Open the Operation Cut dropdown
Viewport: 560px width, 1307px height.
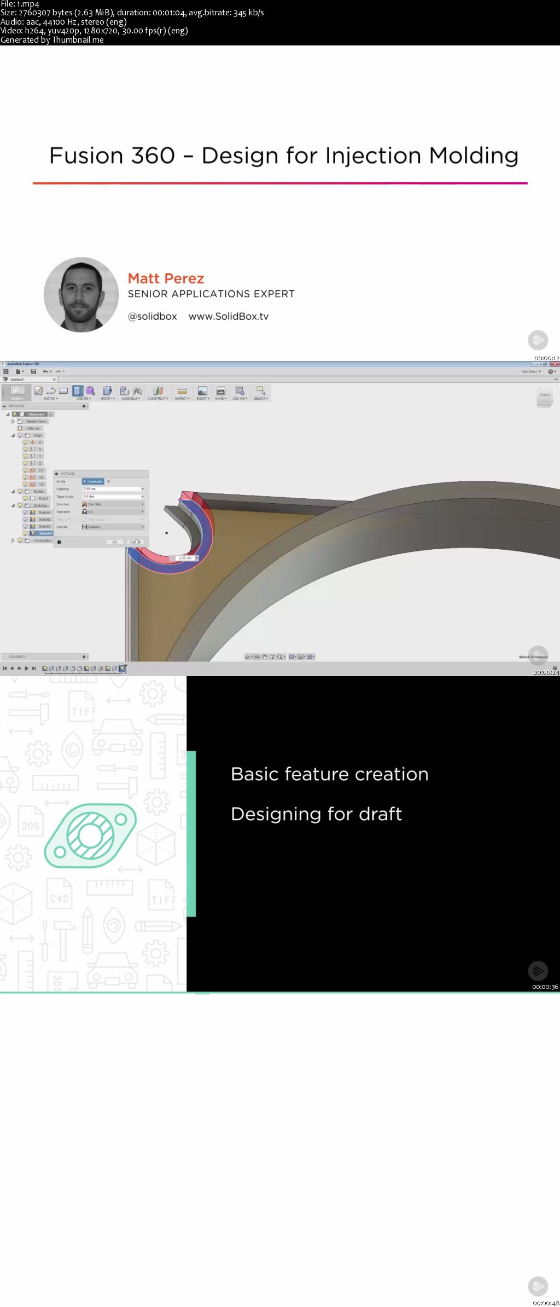pos(113,512)
